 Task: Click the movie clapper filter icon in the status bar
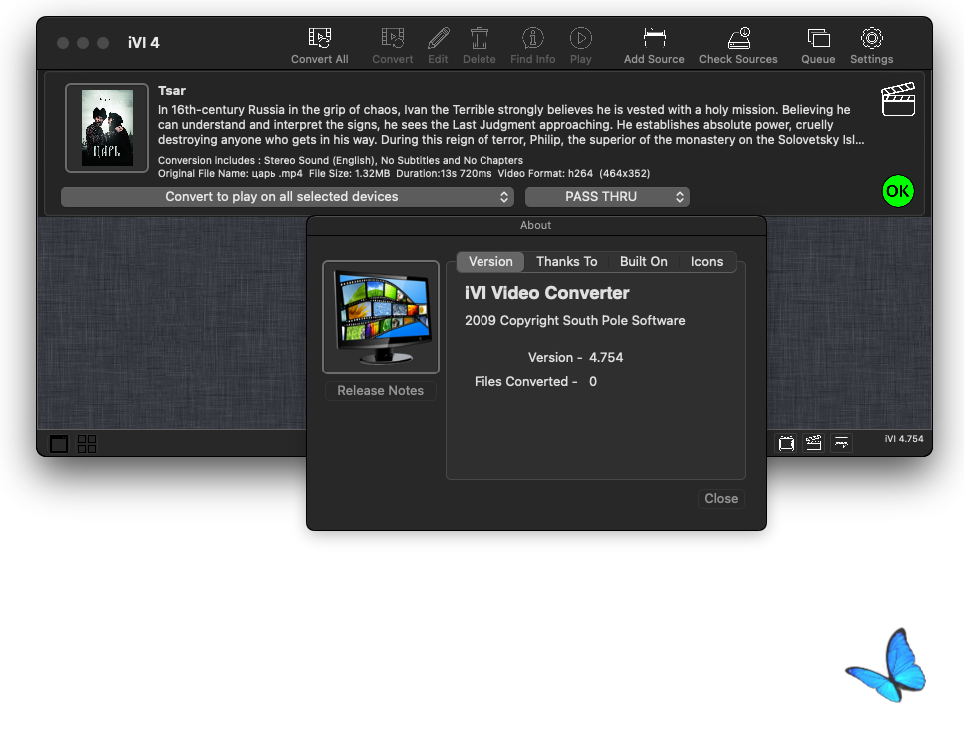[x=813, y=443]
